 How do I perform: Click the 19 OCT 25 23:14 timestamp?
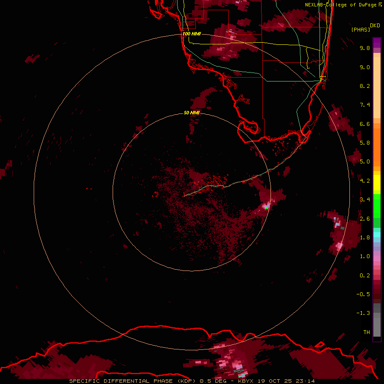[x=286, y=381]
